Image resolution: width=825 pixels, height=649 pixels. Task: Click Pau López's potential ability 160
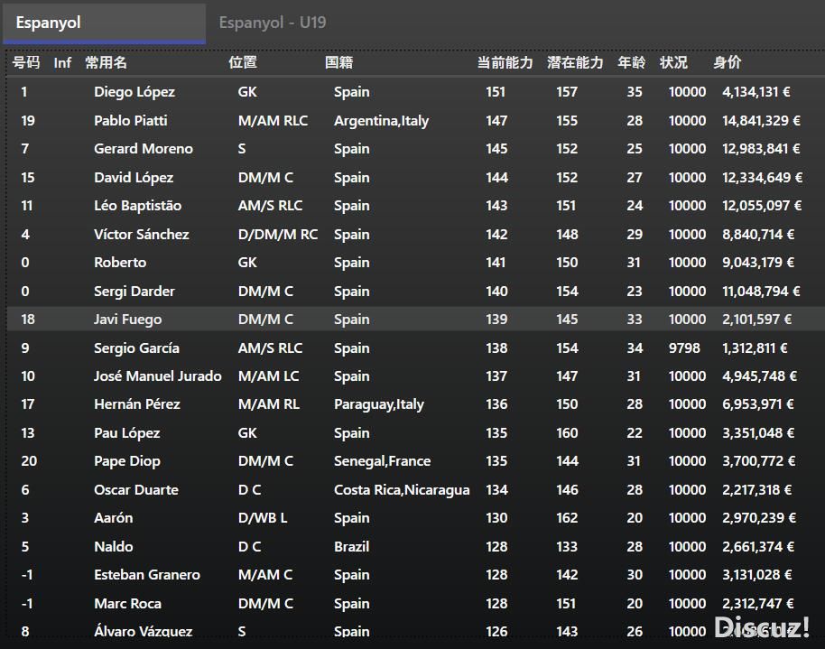point(567,433)
